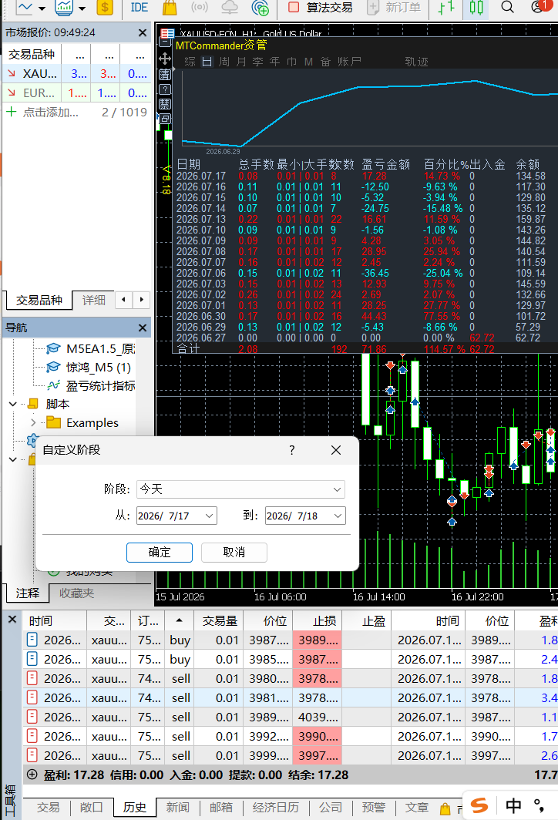558x820 pixels.
Task: Open the line chart type button
Action: click(25, 8)
